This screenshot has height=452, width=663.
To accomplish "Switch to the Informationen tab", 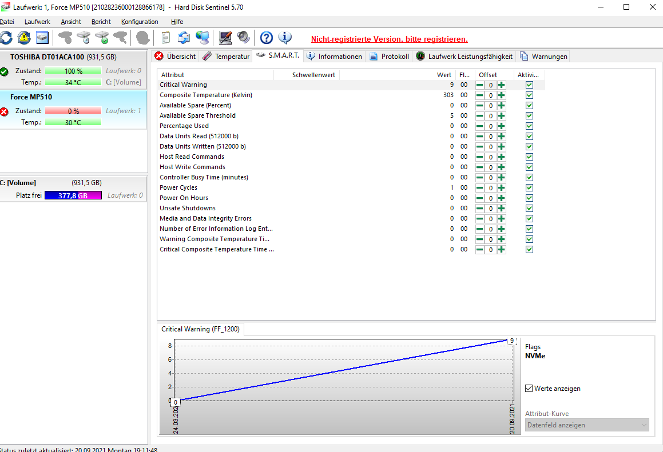I will click(334, 56).
